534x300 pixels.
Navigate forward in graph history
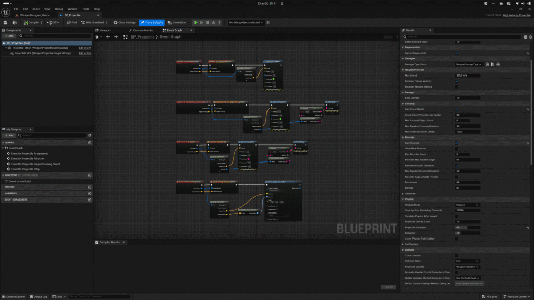coord(116,37)
